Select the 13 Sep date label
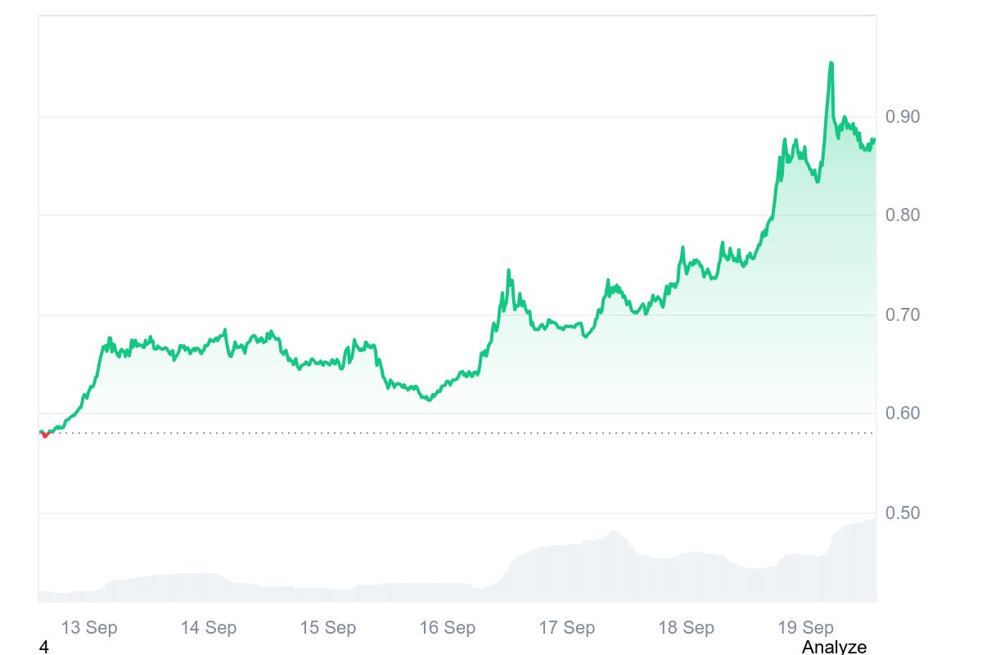 click(x=89, y=628)
